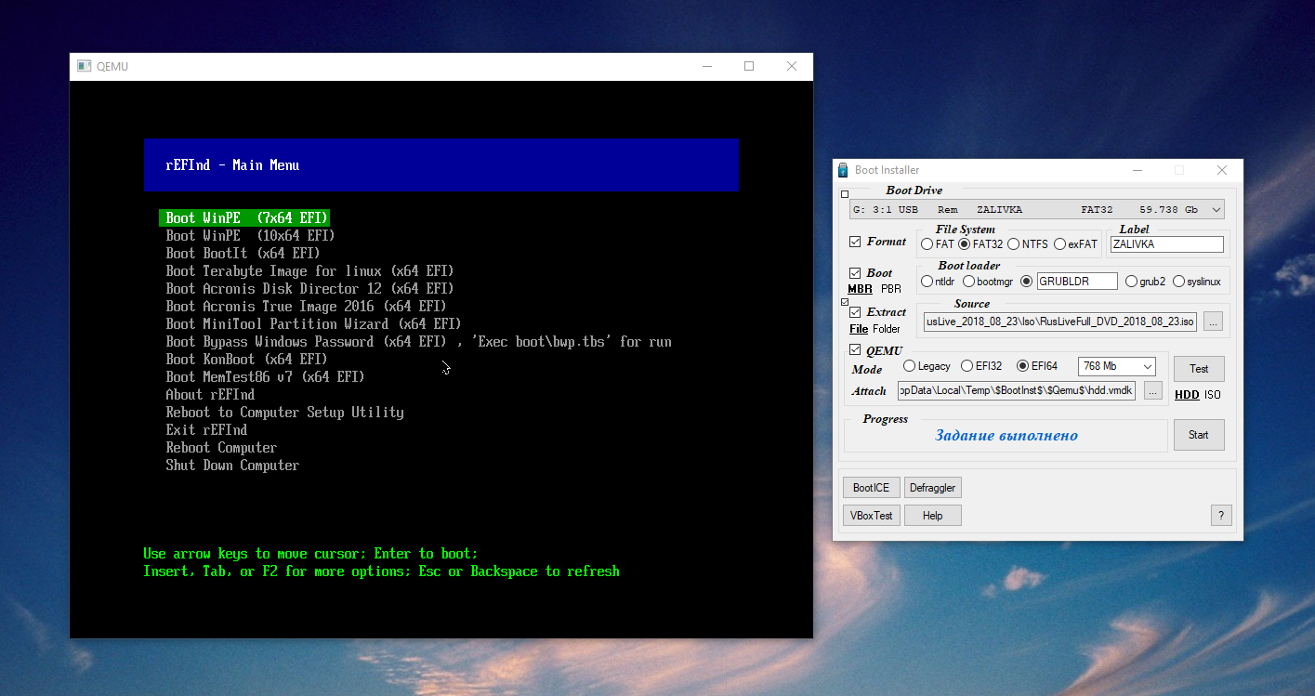Select Legacy QEMU mode
This screenshot has height=696, width=1315.
[909, 366]
